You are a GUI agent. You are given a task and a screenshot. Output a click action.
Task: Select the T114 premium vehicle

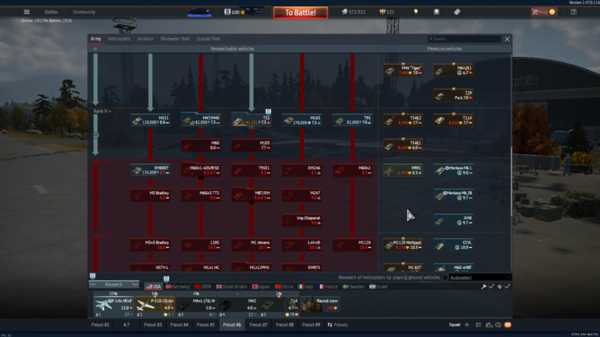point(453,120)
